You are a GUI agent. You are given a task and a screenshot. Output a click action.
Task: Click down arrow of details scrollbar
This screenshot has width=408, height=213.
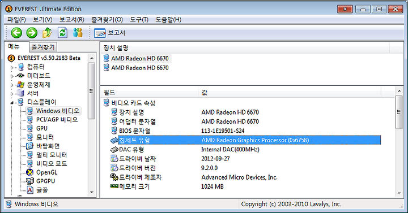(399, 193)
